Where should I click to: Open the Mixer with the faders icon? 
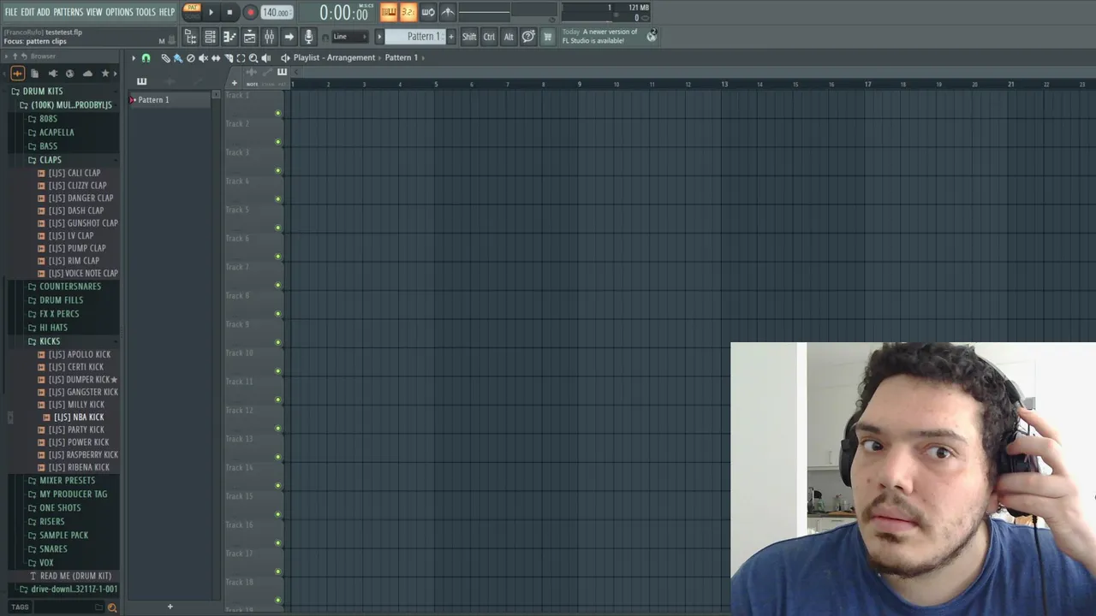pyautogui.click(x=269, y=37)
